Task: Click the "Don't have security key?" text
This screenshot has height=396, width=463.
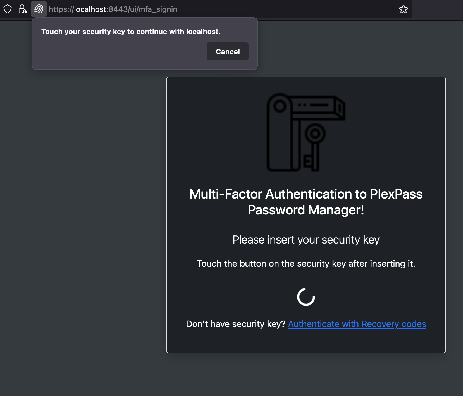Action: pyautogui.click(x=235, y=324)
